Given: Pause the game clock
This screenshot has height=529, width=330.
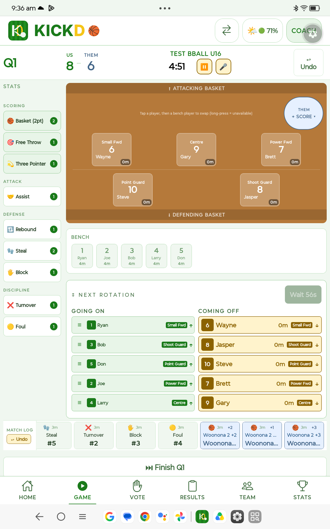Looking at the screenshot, I should tap(204, 66).
